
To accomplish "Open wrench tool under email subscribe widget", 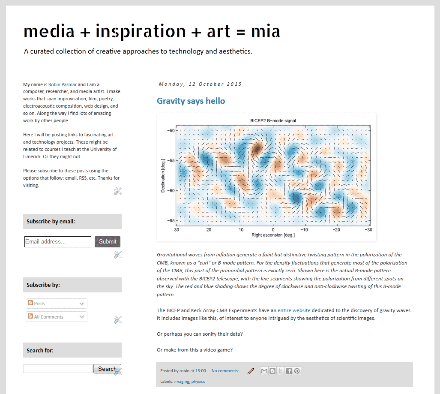I will (x=117, y=255).
